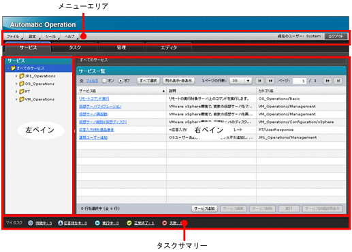Click the 説明 column header
The width and height of the screenshot is (352, 252).
[211, 91]
